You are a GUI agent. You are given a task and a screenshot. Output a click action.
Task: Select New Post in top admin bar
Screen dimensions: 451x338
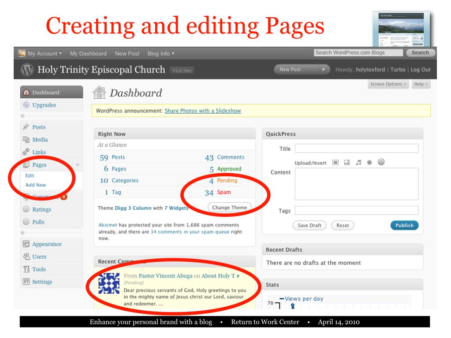pos(127,53)
